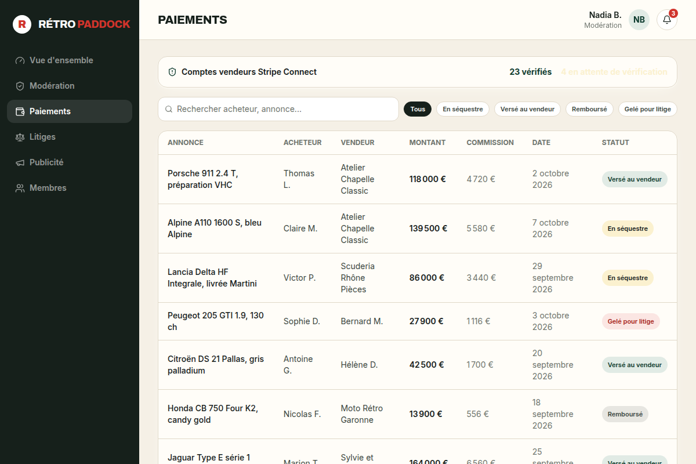Click the shield icon in Stripe Connect banner
Screen dimensions: 696x464
pyautogui.click(x=172, y=72)
